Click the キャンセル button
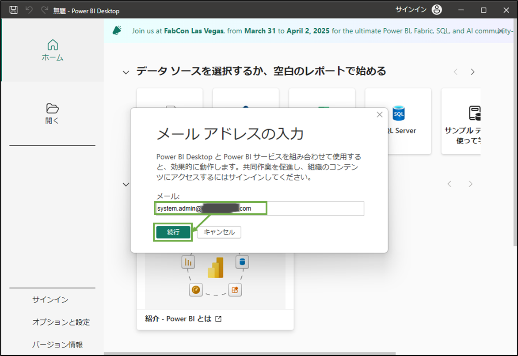 pos(219,232)
